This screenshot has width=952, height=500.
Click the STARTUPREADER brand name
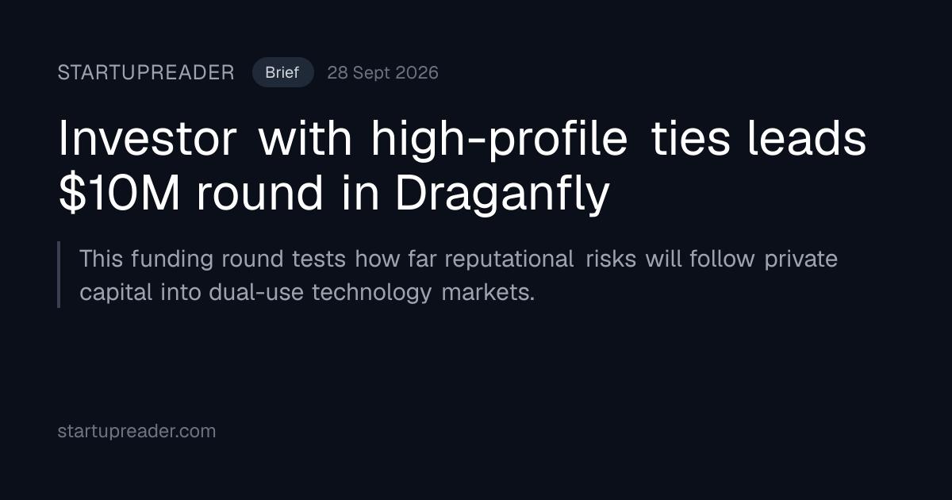[x=146, y=73]
